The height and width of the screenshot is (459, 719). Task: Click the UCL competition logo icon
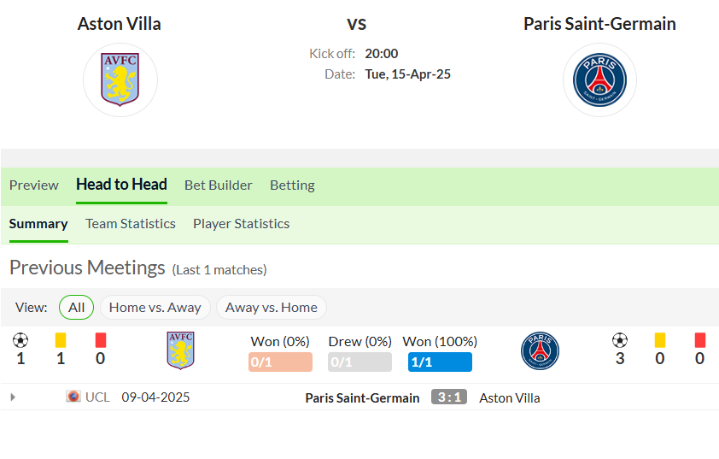tap(73, 396)
